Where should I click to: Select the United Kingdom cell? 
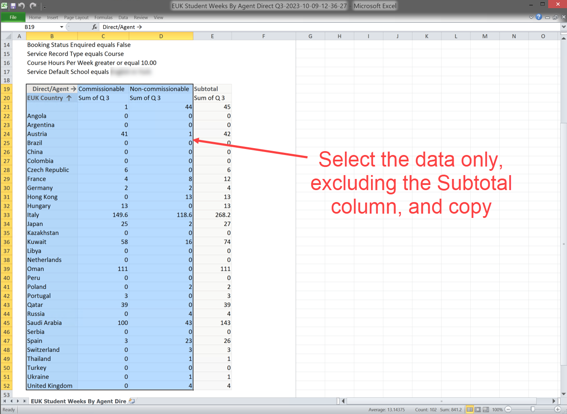point(52,386)
